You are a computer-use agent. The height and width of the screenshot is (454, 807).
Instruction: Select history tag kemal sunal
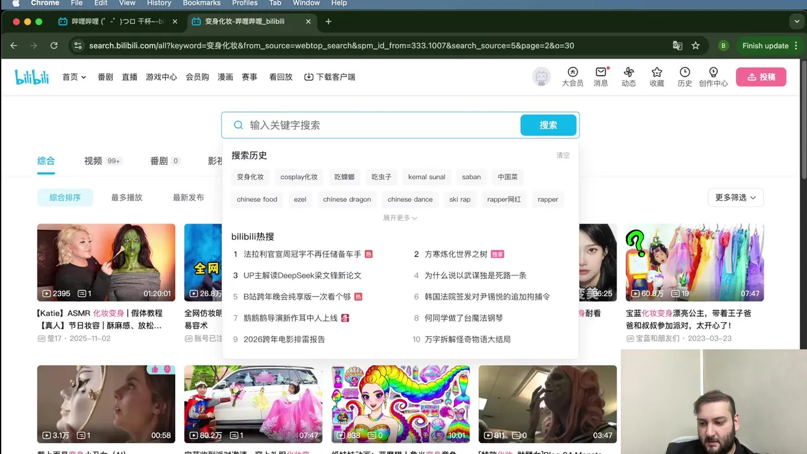pos(427,177)
